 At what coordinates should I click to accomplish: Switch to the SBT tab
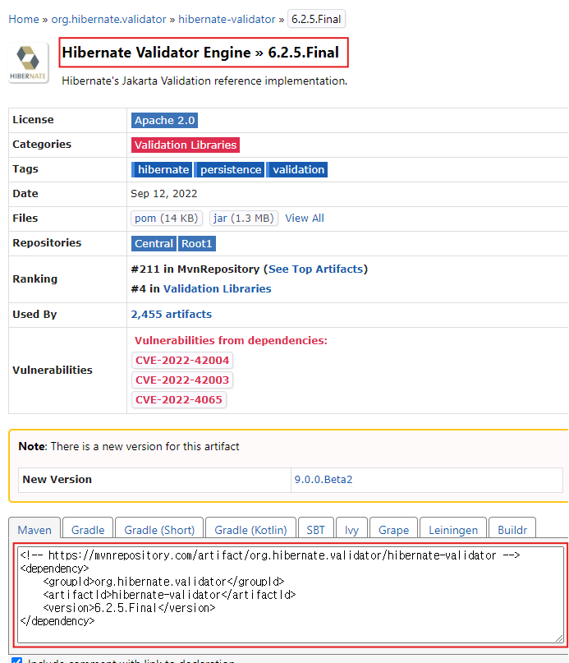coord(316,529)
